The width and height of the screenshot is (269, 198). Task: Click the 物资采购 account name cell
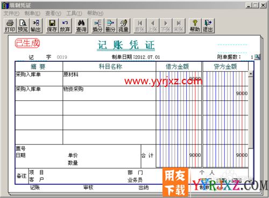[x=109, y=93]
